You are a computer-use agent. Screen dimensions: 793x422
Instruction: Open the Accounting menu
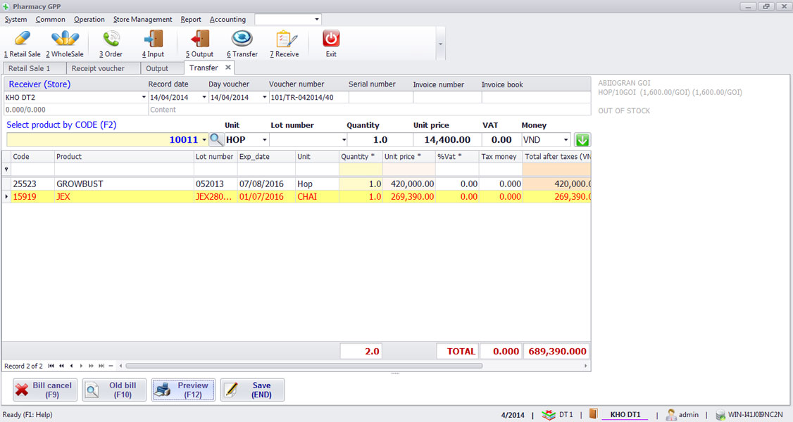pos(228,20)
